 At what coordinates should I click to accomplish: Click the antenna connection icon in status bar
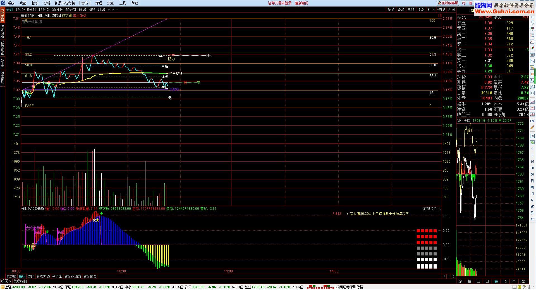coord(524,287)
